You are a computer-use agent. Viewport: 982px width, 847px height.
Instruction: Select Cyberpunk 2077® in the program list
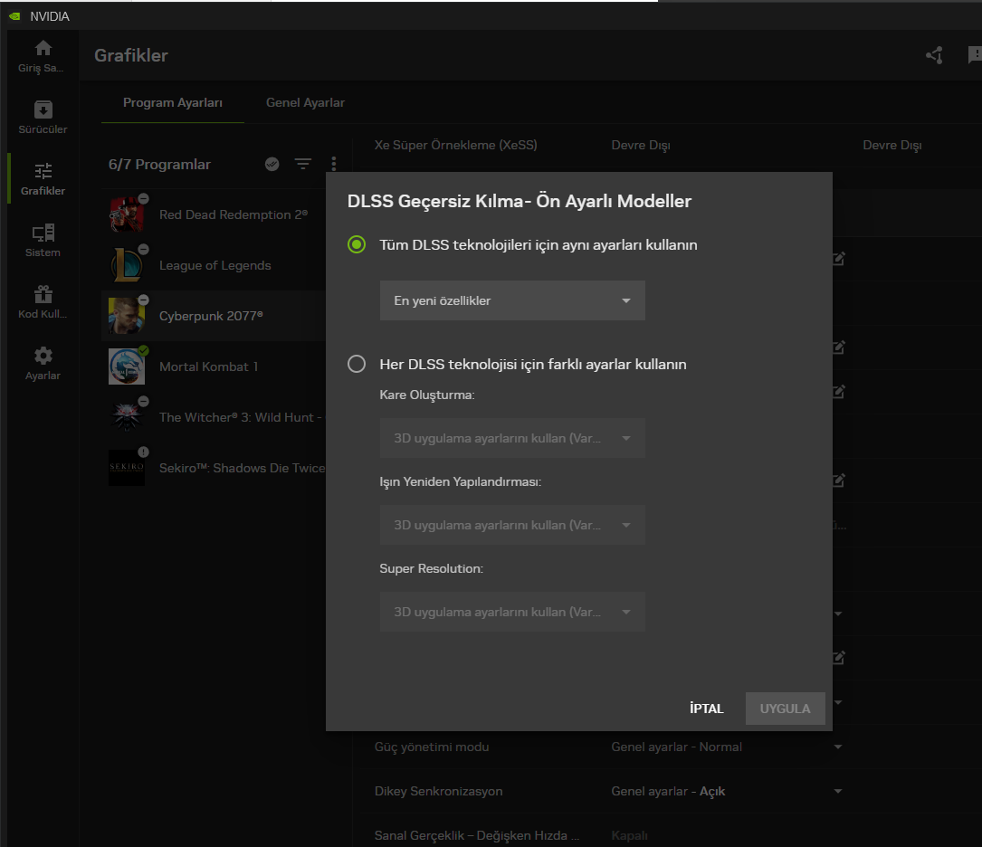(214, 316)
